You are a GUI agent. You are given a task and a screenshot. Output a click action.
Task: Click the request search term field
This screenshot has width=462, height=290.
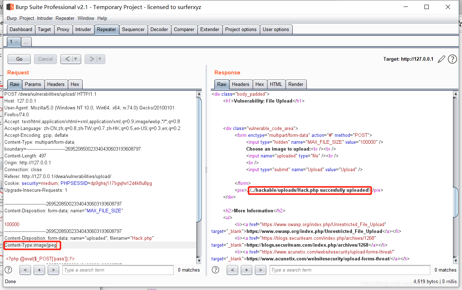[x=118, y=270]
